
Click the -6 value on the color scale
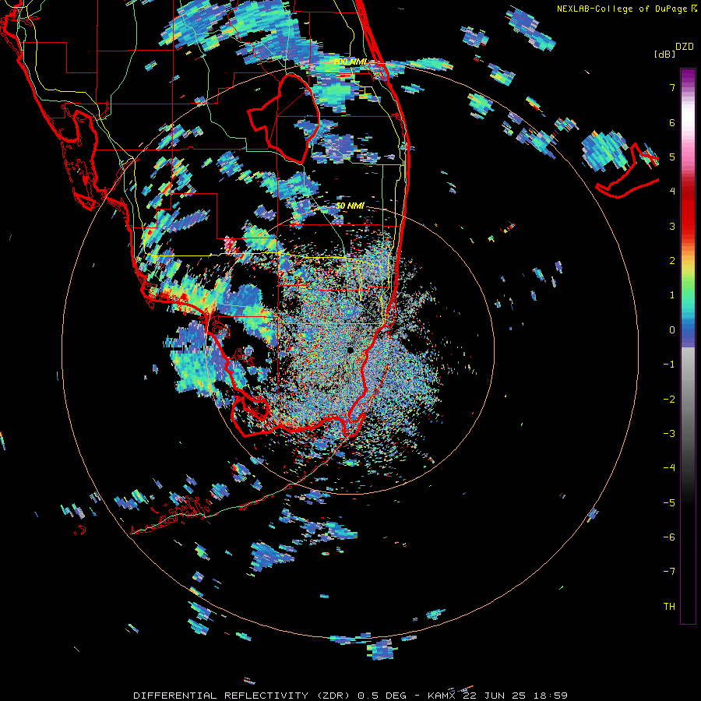tap(669, 537)
